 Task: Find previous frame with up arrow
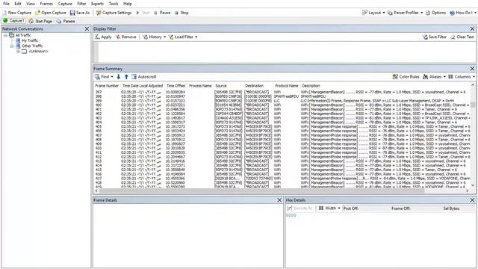coord(126,76)
